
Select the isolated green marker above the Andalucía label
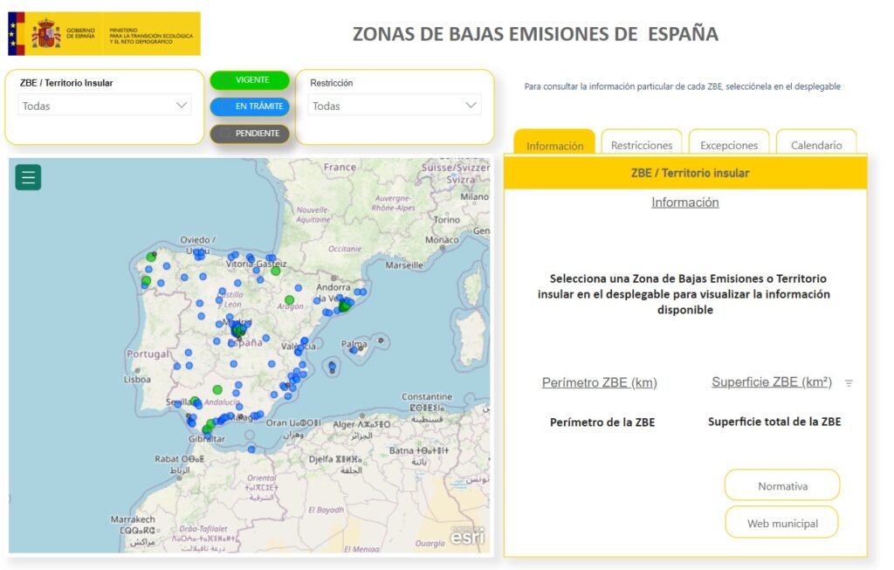coord(217,389)
